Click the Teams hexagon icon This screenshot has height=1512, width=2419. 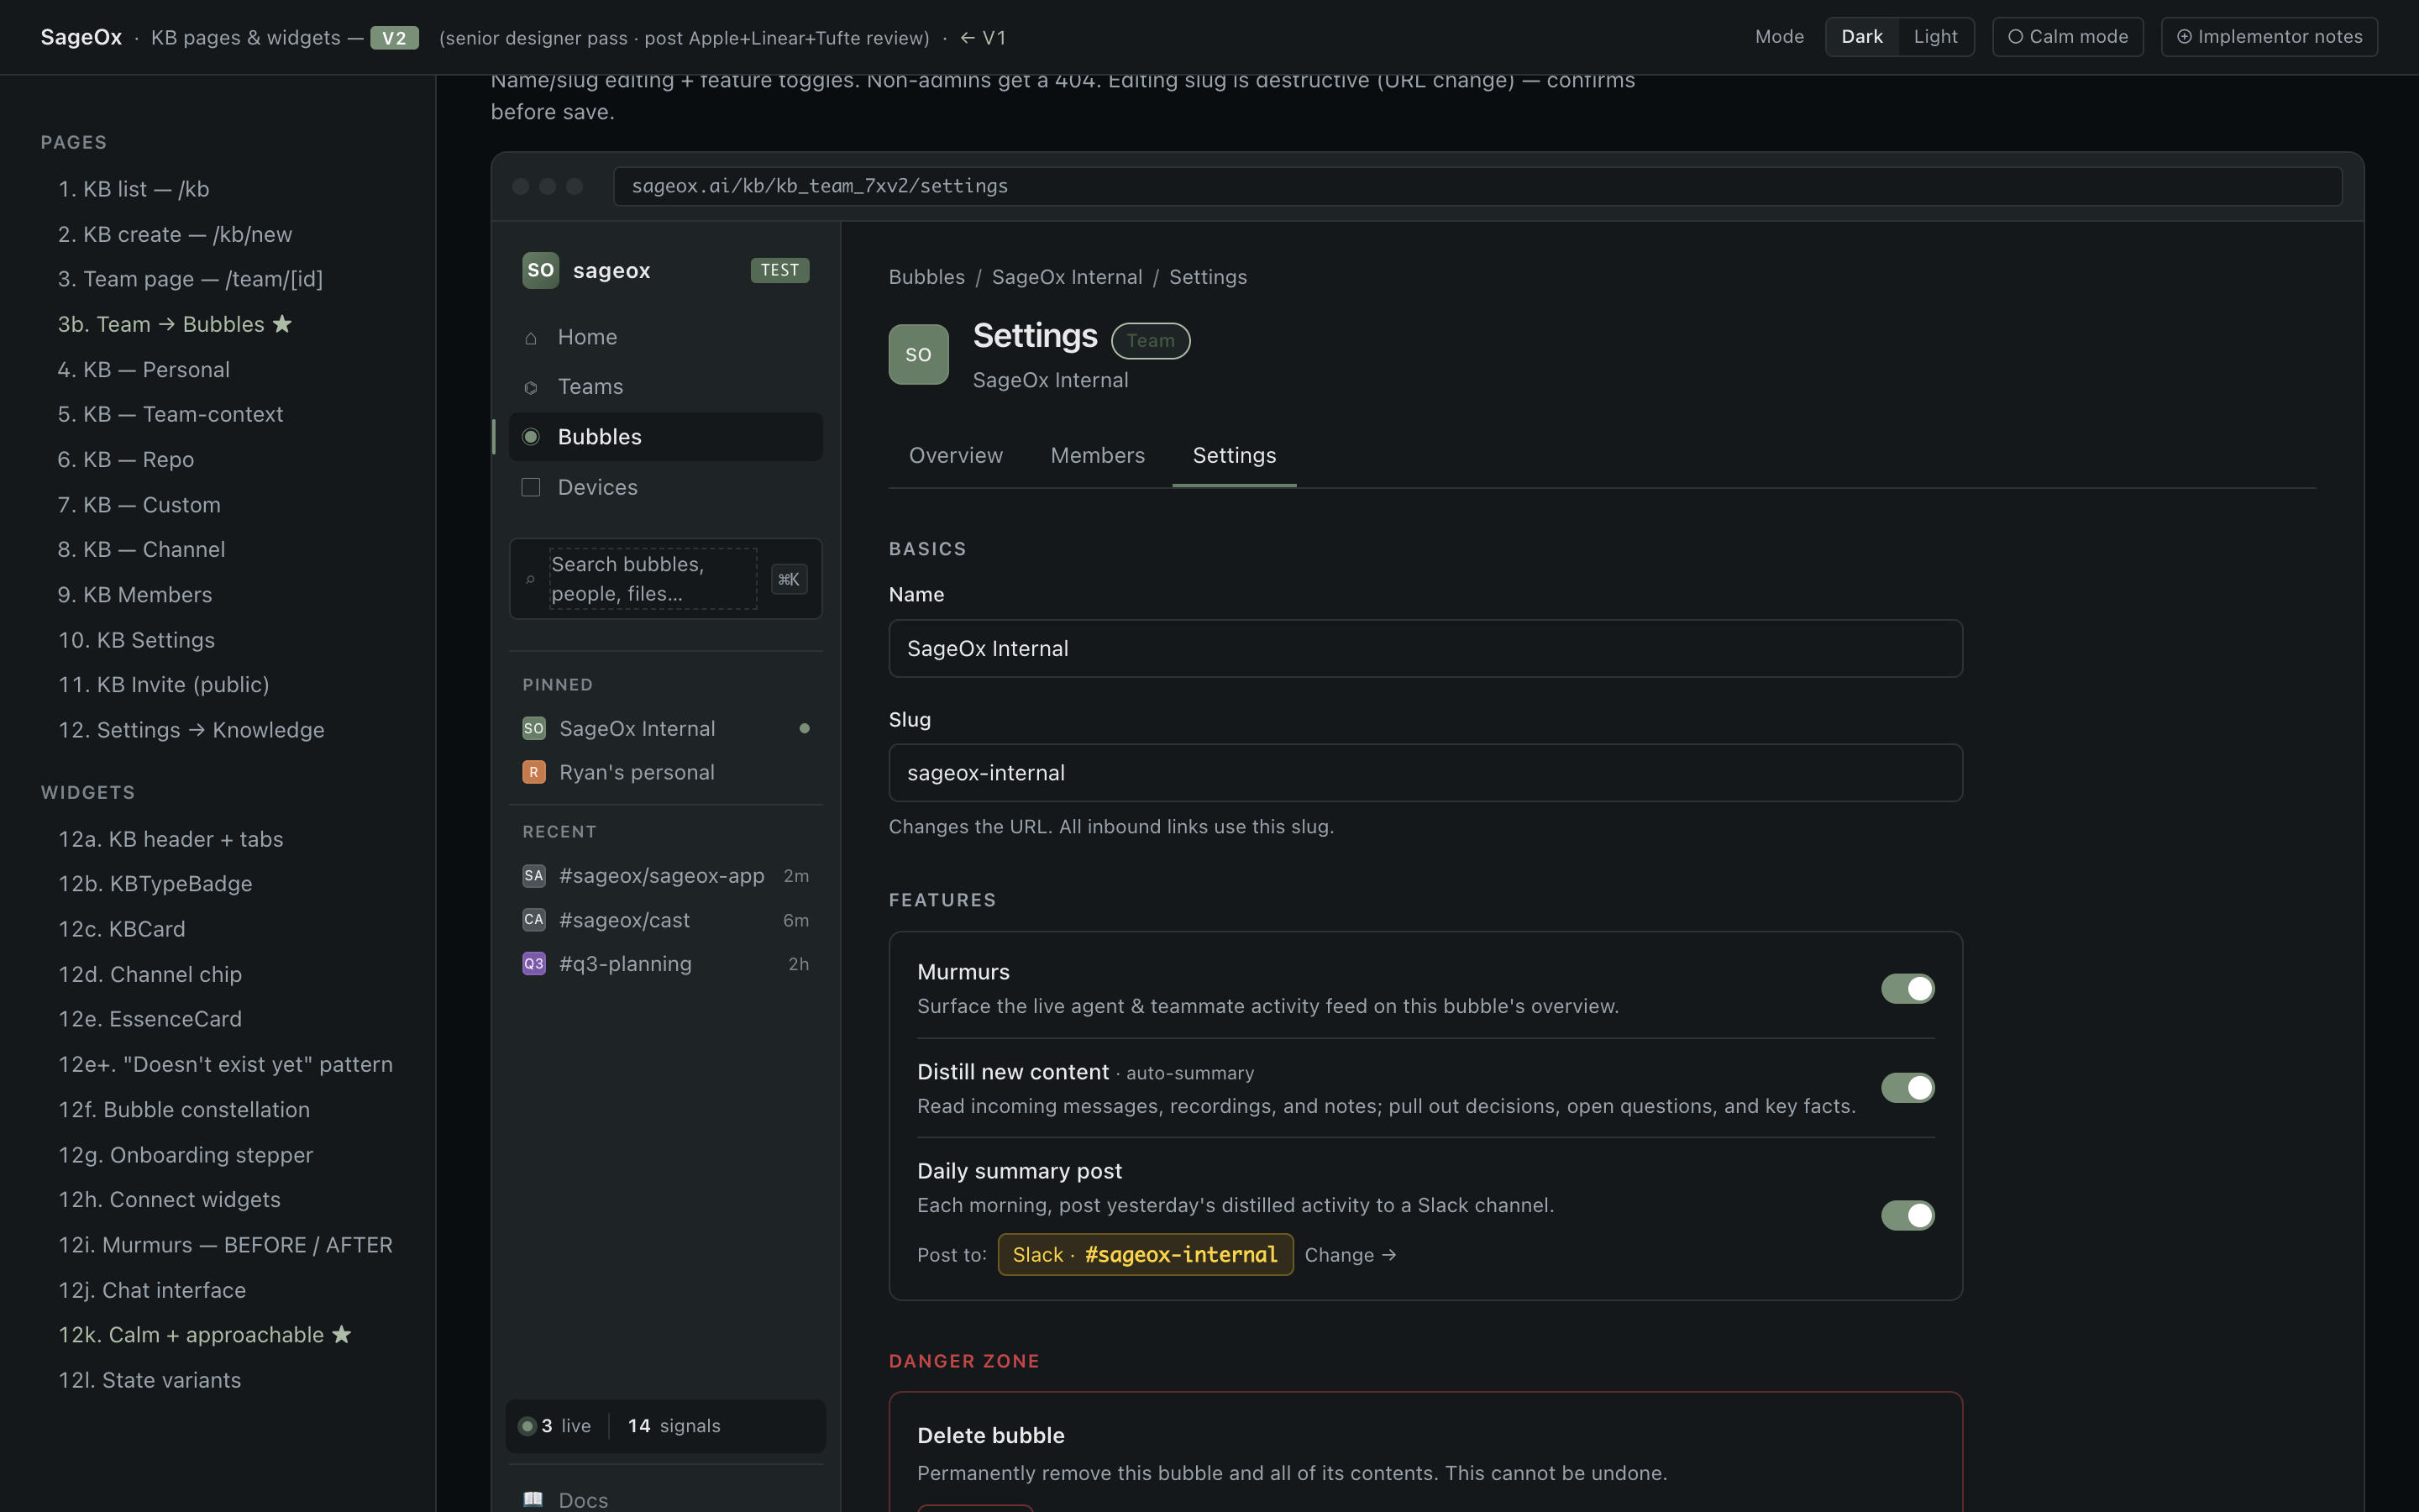(x=531, y=387)
